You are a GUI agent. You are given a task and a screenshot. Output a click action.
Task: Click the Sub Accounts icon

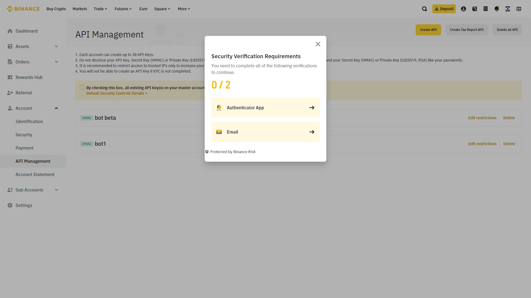pyautogui.click(x=10, y=190)
